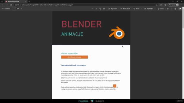184x103 pixels.
Task: Add this page to favorites
Action: tap(156, 5)
